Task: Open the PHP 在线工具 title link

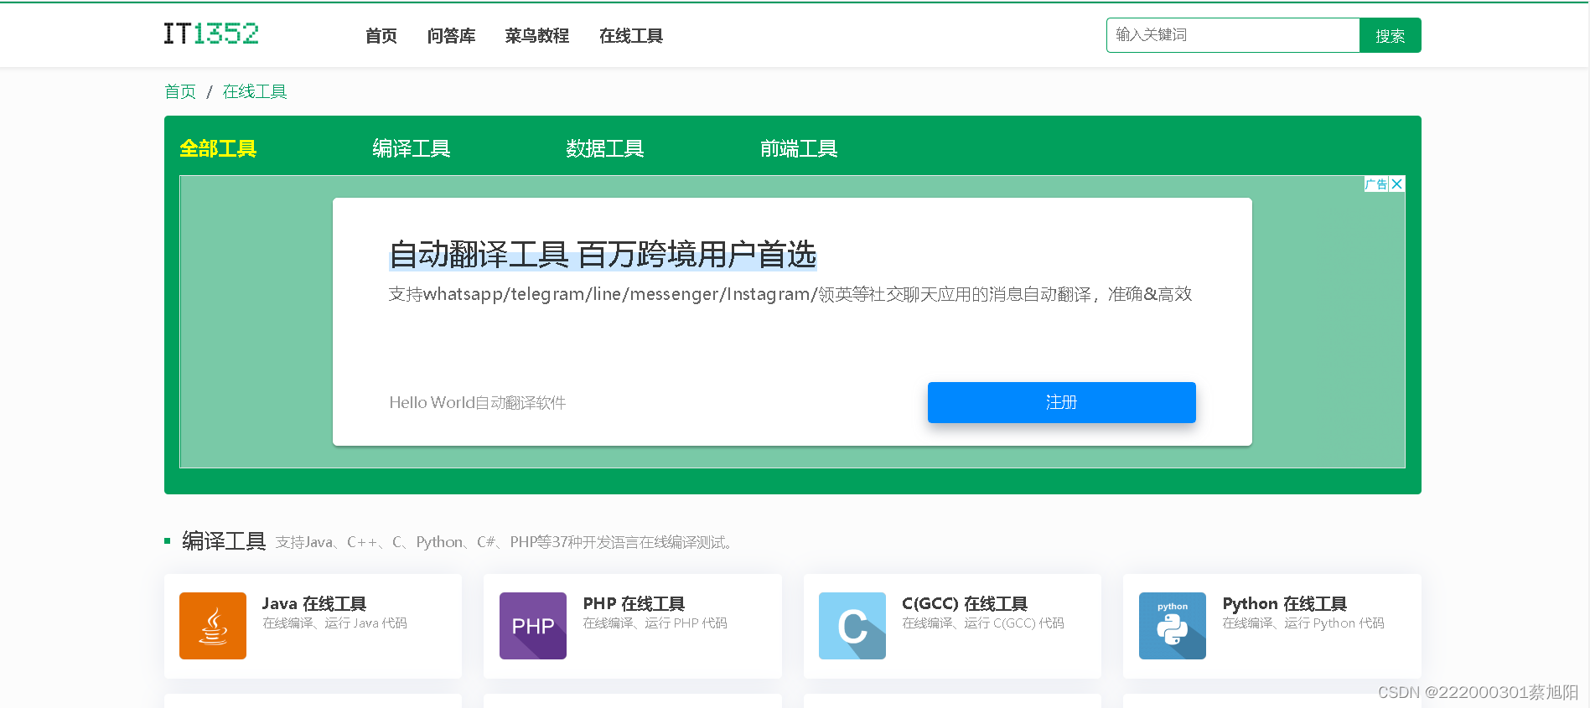Action: tap(634, 603)
